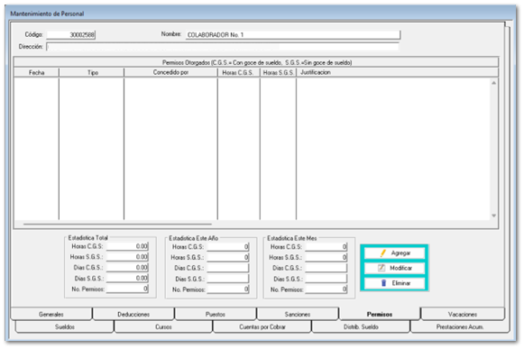The height and width of the screenshot is (349, 524).
Task: Click Días S.G.S. field in Estadística Este Año
Action: click(228, 280)
